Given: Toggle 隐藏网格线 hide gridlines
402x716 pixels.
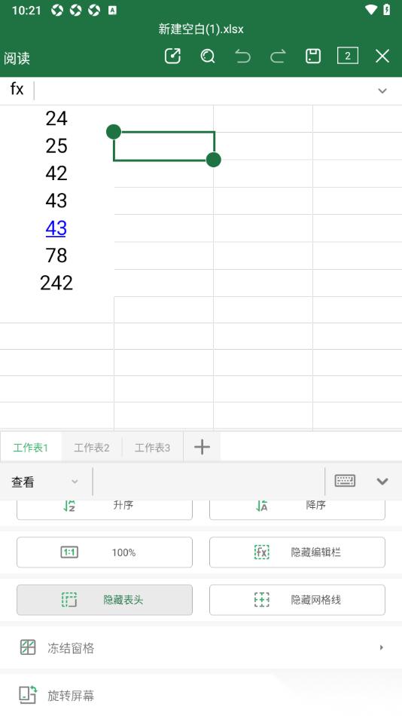Looking at the screenshot, I should [x=297, y=600].
